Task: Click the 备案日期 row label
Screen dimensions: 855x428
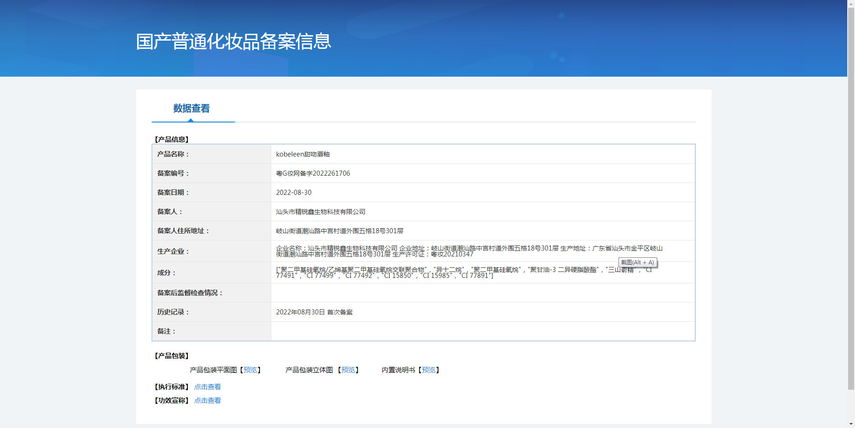Action: [x=173, y=193]
